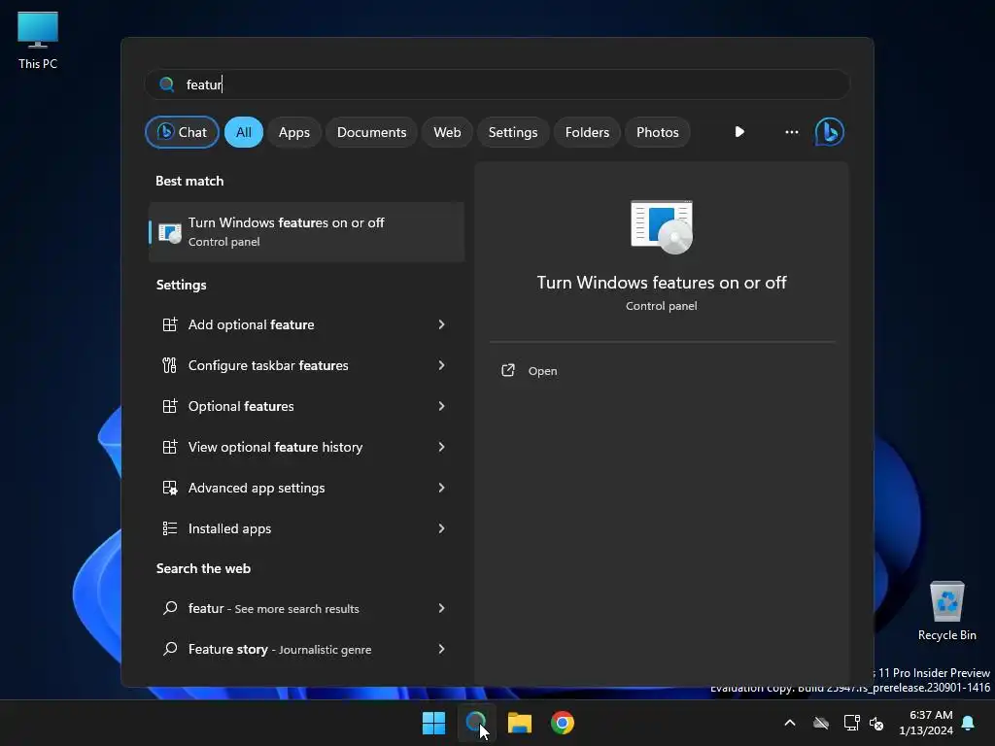Select the All filter tab

click(244, 132)
